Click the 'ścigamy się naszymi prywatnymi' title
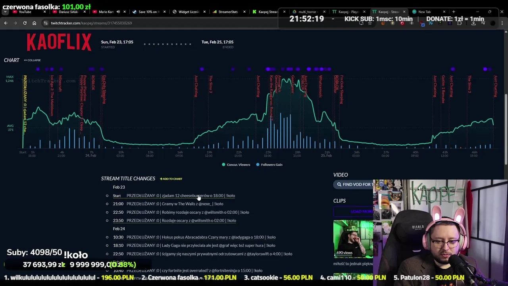The image size is (508, 286). tap(209, 254)
